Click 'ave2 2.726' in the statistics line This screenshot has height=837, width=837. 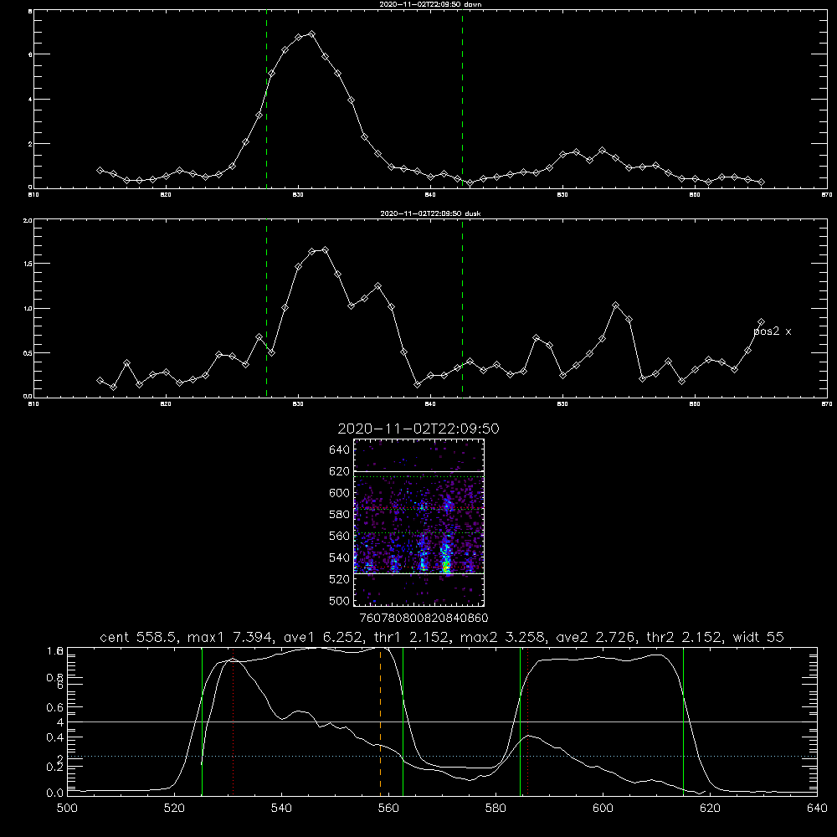[598, 637]
